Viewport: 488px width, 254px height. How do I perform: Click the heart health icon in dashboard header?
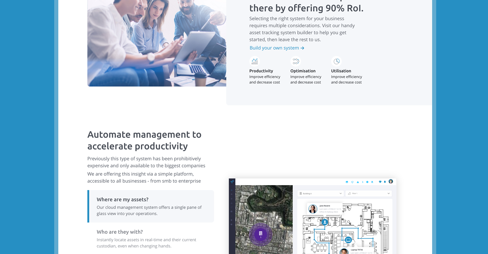(380, 182)
